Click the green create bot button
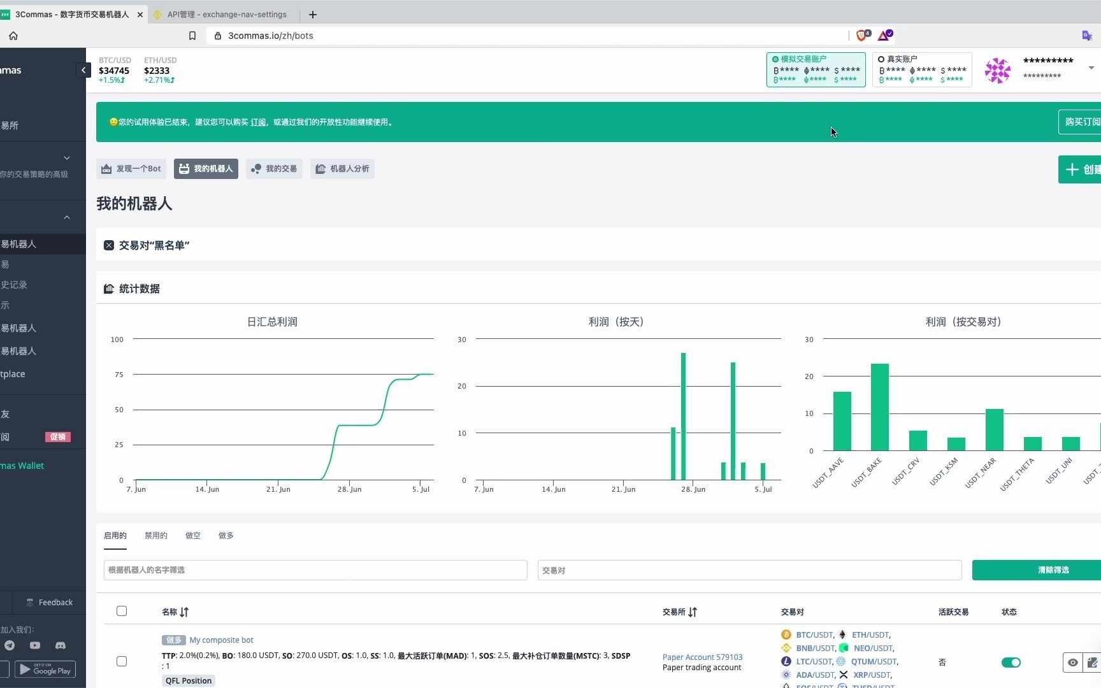The image size is (1101, 688). tap(1081, 169)
